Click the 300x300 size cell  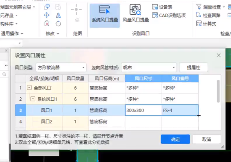pyautogui.click(x=143, y=110)
